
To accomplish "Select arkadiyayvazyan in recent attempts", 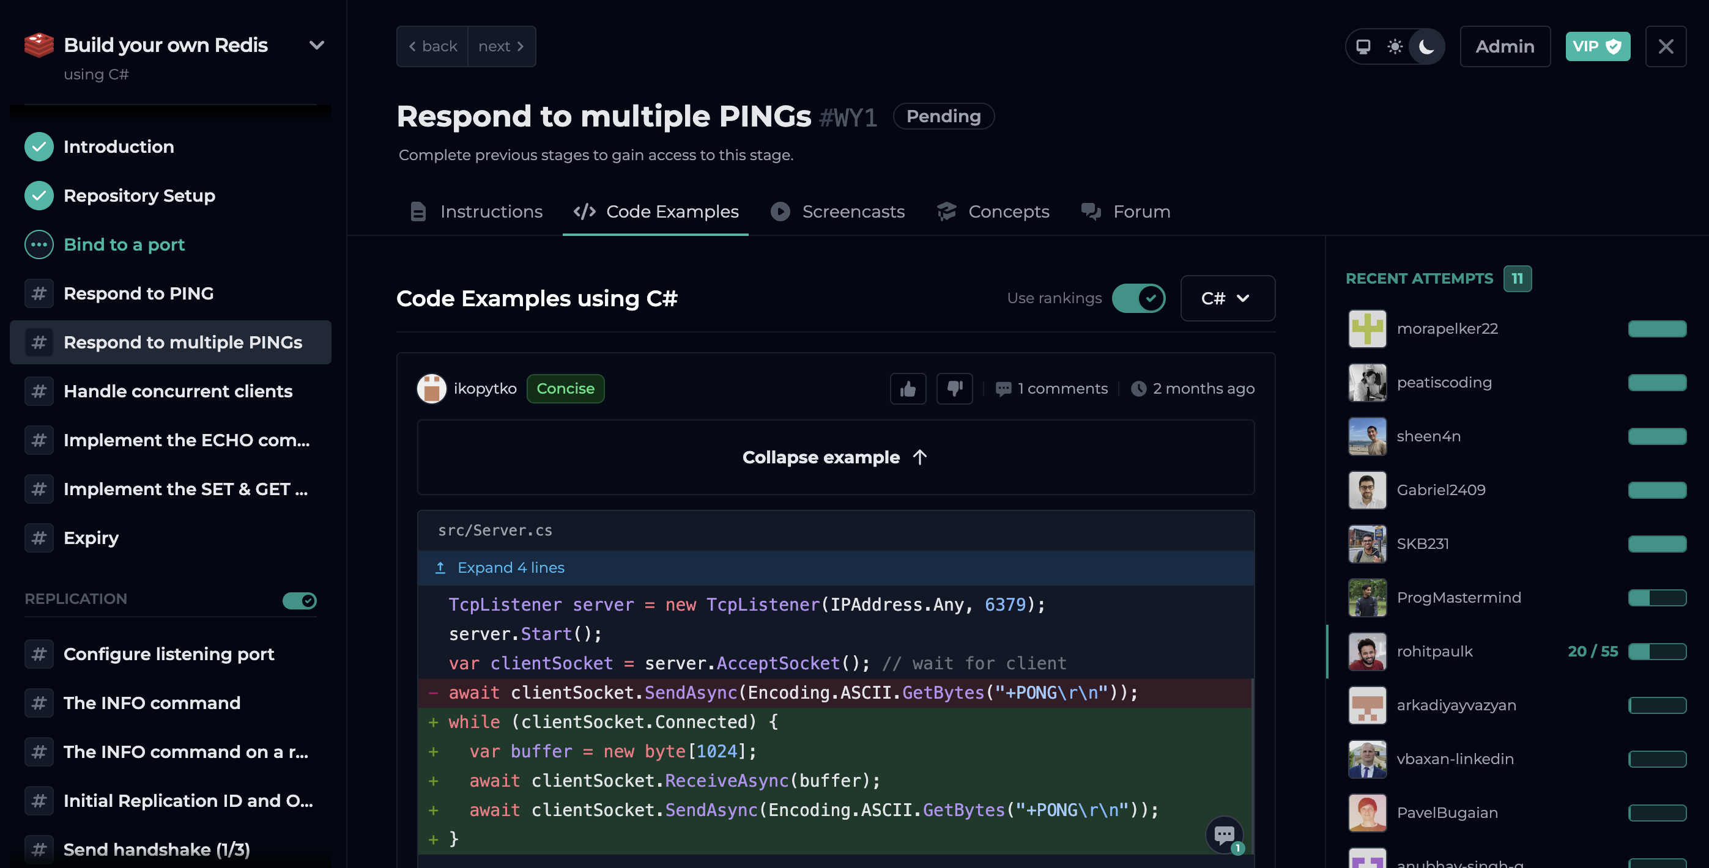I will click(1516, 705).
